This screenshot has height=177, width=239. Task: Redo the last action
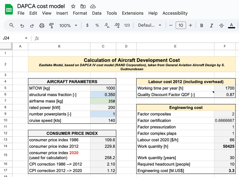(32, 25)
